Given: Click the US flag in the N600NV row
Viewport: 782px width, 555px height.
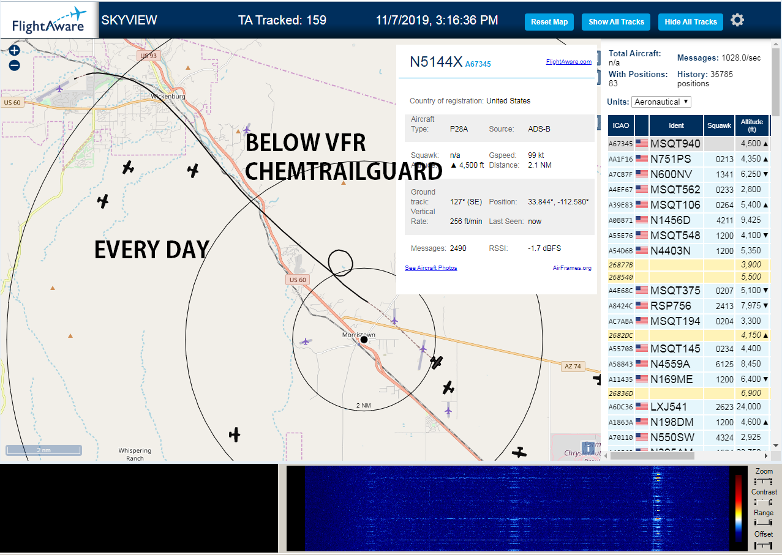Looking at the screenshot, I should [642, 174].
